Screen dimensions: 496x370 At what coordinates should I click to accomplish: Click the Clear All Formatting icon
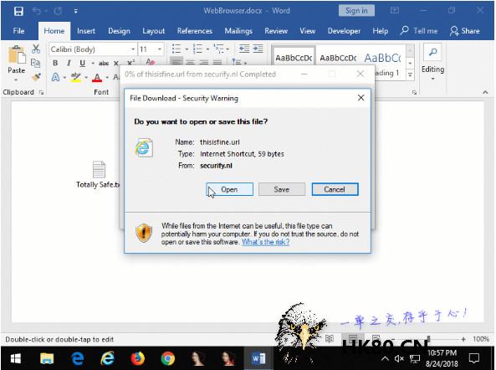click(151, 62)
